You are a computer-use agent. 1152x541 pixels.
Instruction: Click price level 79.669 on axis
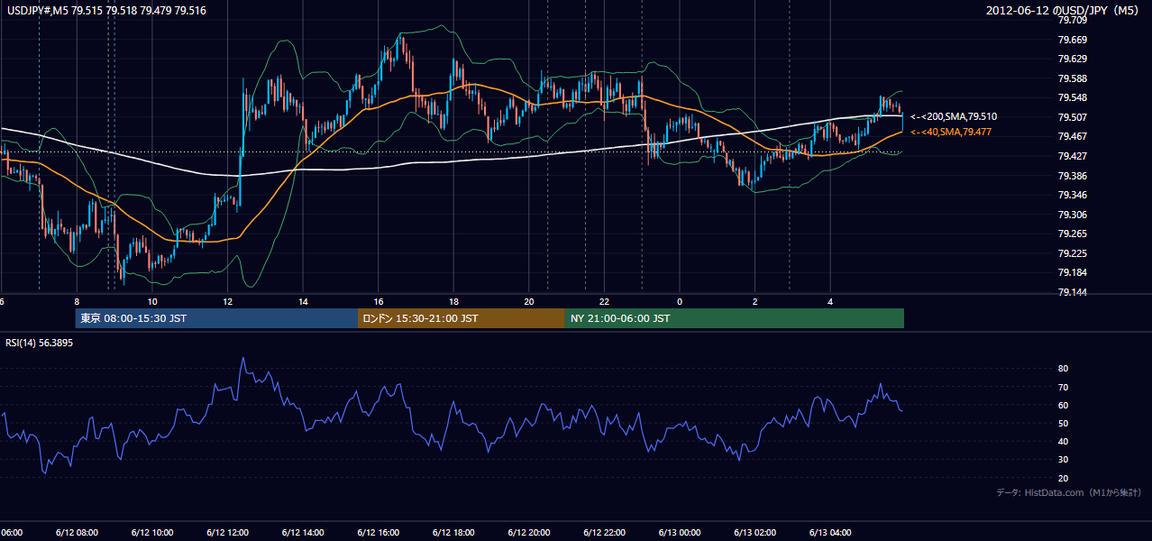click(x=1073, y=40)
